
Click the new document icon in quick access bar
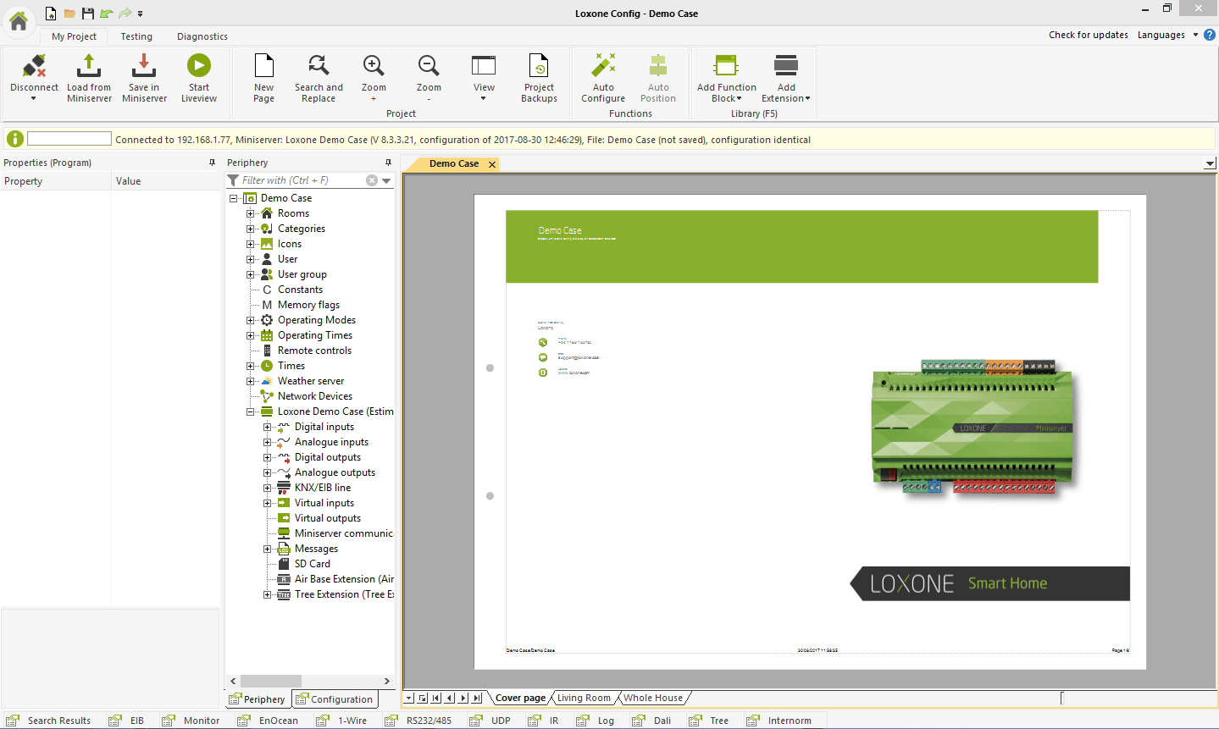51,14
